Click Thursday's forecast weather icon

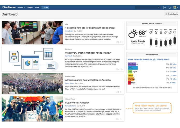pos(170,32)
